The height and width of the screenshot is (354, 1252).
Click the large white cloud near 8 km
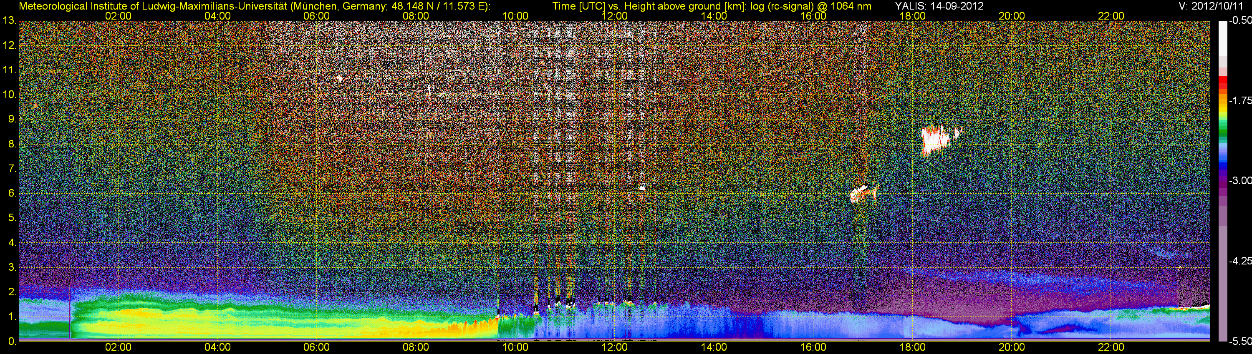point(936,141)
